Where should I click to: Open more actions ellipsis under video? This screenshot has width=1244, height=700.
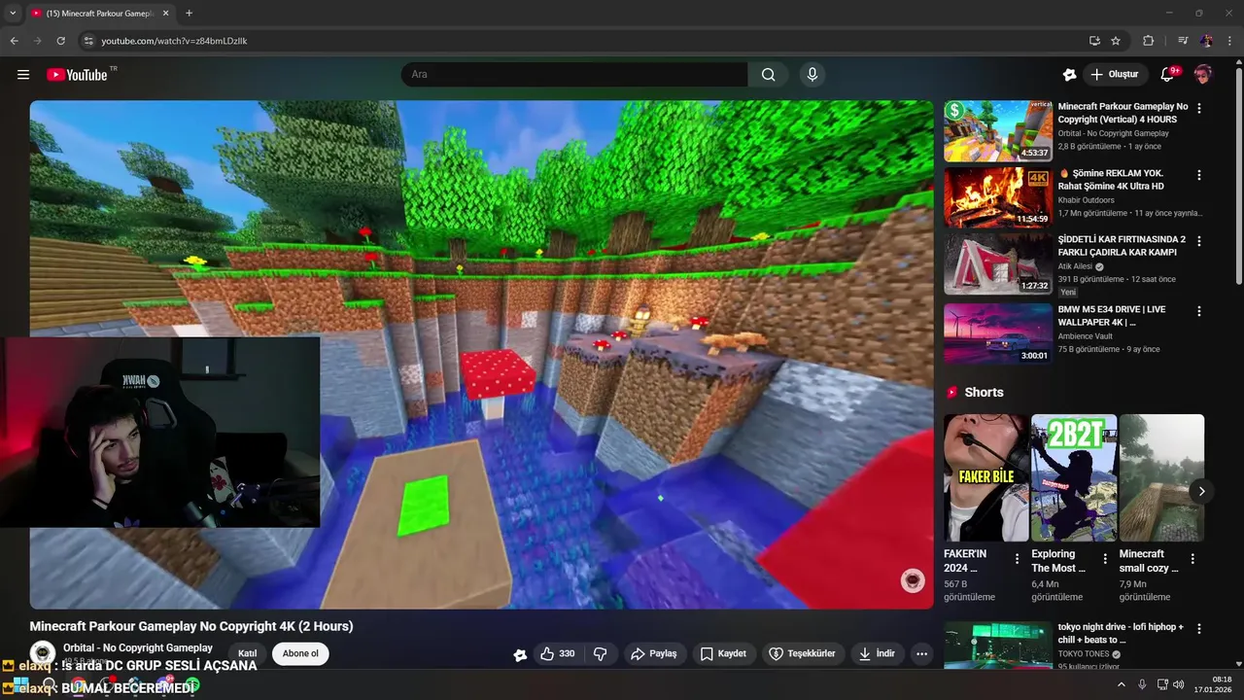(x=921, y=654)
